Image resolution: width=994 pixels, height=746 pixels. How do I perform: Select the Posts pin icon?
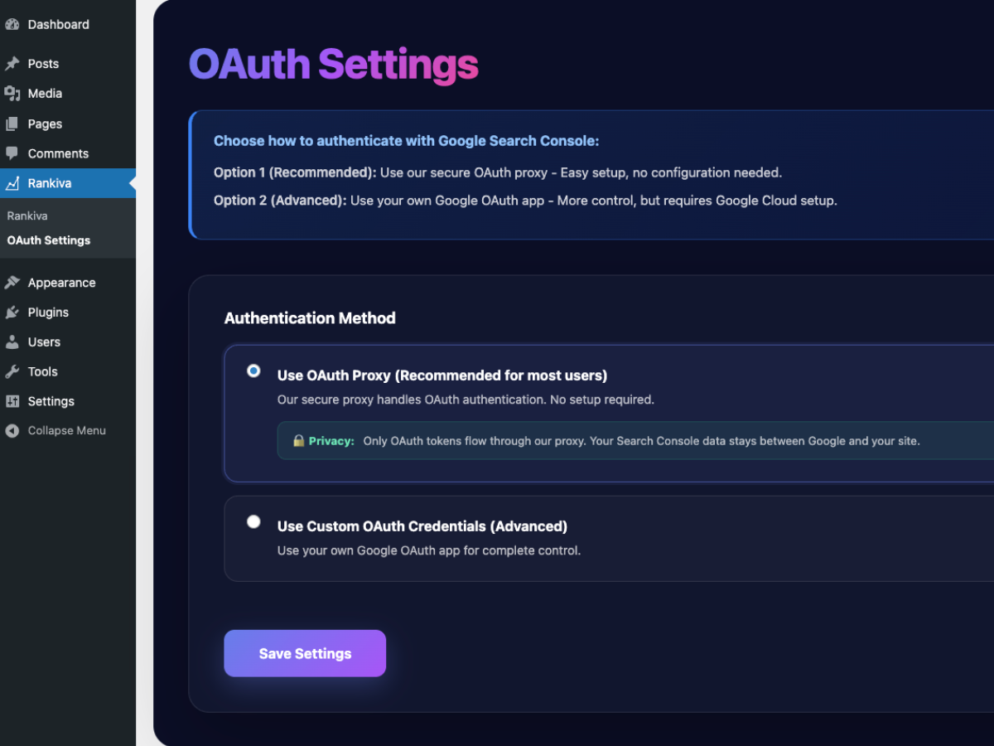(14, 63)
